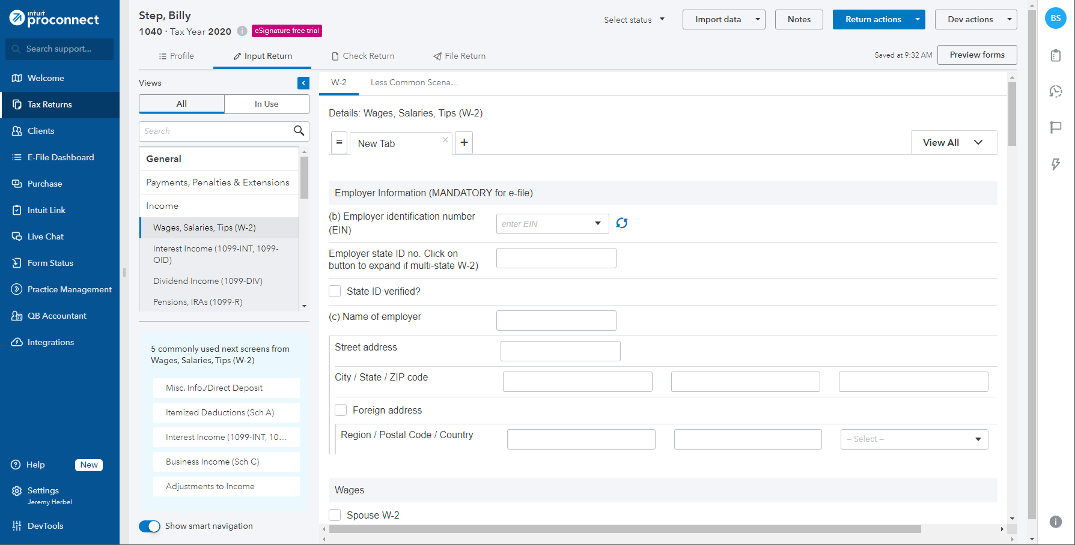The image size is (1075, 545).
Task: Select the All views toggle
Action: (x=181, y=104)
